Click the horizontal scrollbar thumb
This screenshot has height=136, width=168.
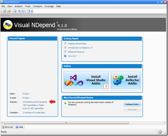point(66,123)
